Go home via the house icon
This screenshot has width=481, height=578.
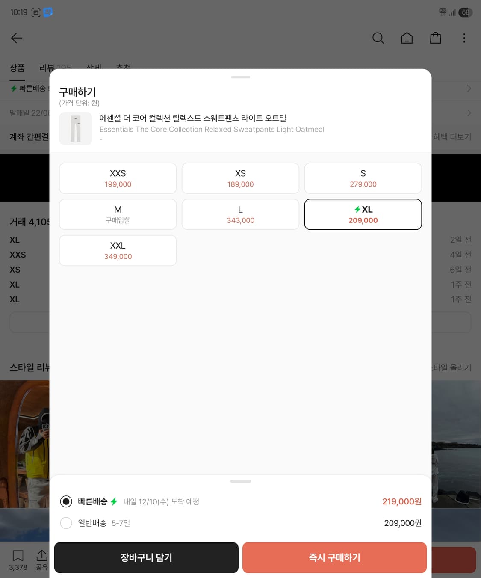click(407, 38)
